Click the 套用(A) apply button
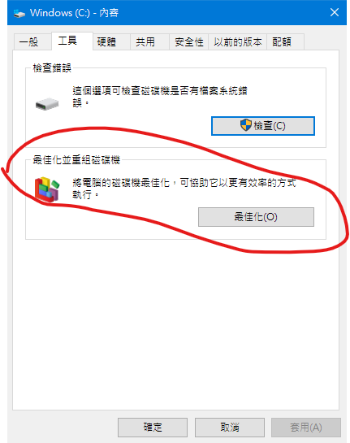 tap(306, 428)
